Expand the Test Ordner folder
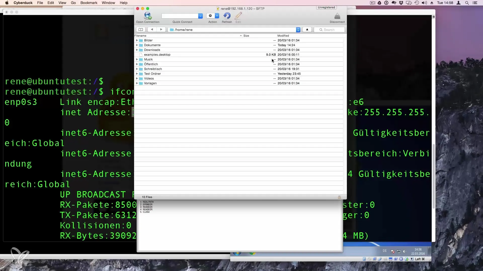The height and width of the screenshot is (271, 483). (137, 74)
